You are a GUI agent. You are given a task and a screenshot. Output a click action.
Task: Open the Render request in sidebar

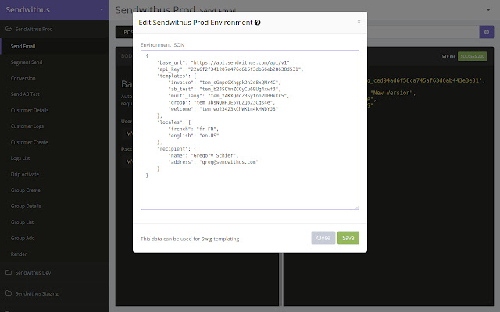click(19, 253)
